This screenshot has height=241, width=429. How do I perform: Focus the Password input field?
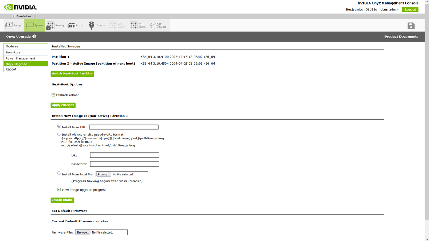pos(125,164)
